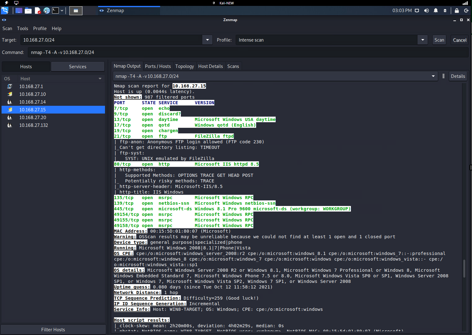
Task: Select host row 10.168.27.15
Action: tap(53, 110)
